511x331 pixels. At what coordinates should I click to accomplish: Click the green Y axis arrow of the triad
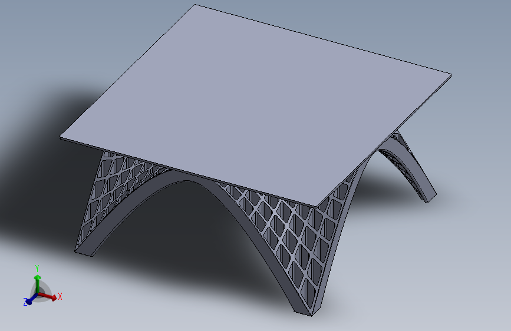click(x=38, y=283)
